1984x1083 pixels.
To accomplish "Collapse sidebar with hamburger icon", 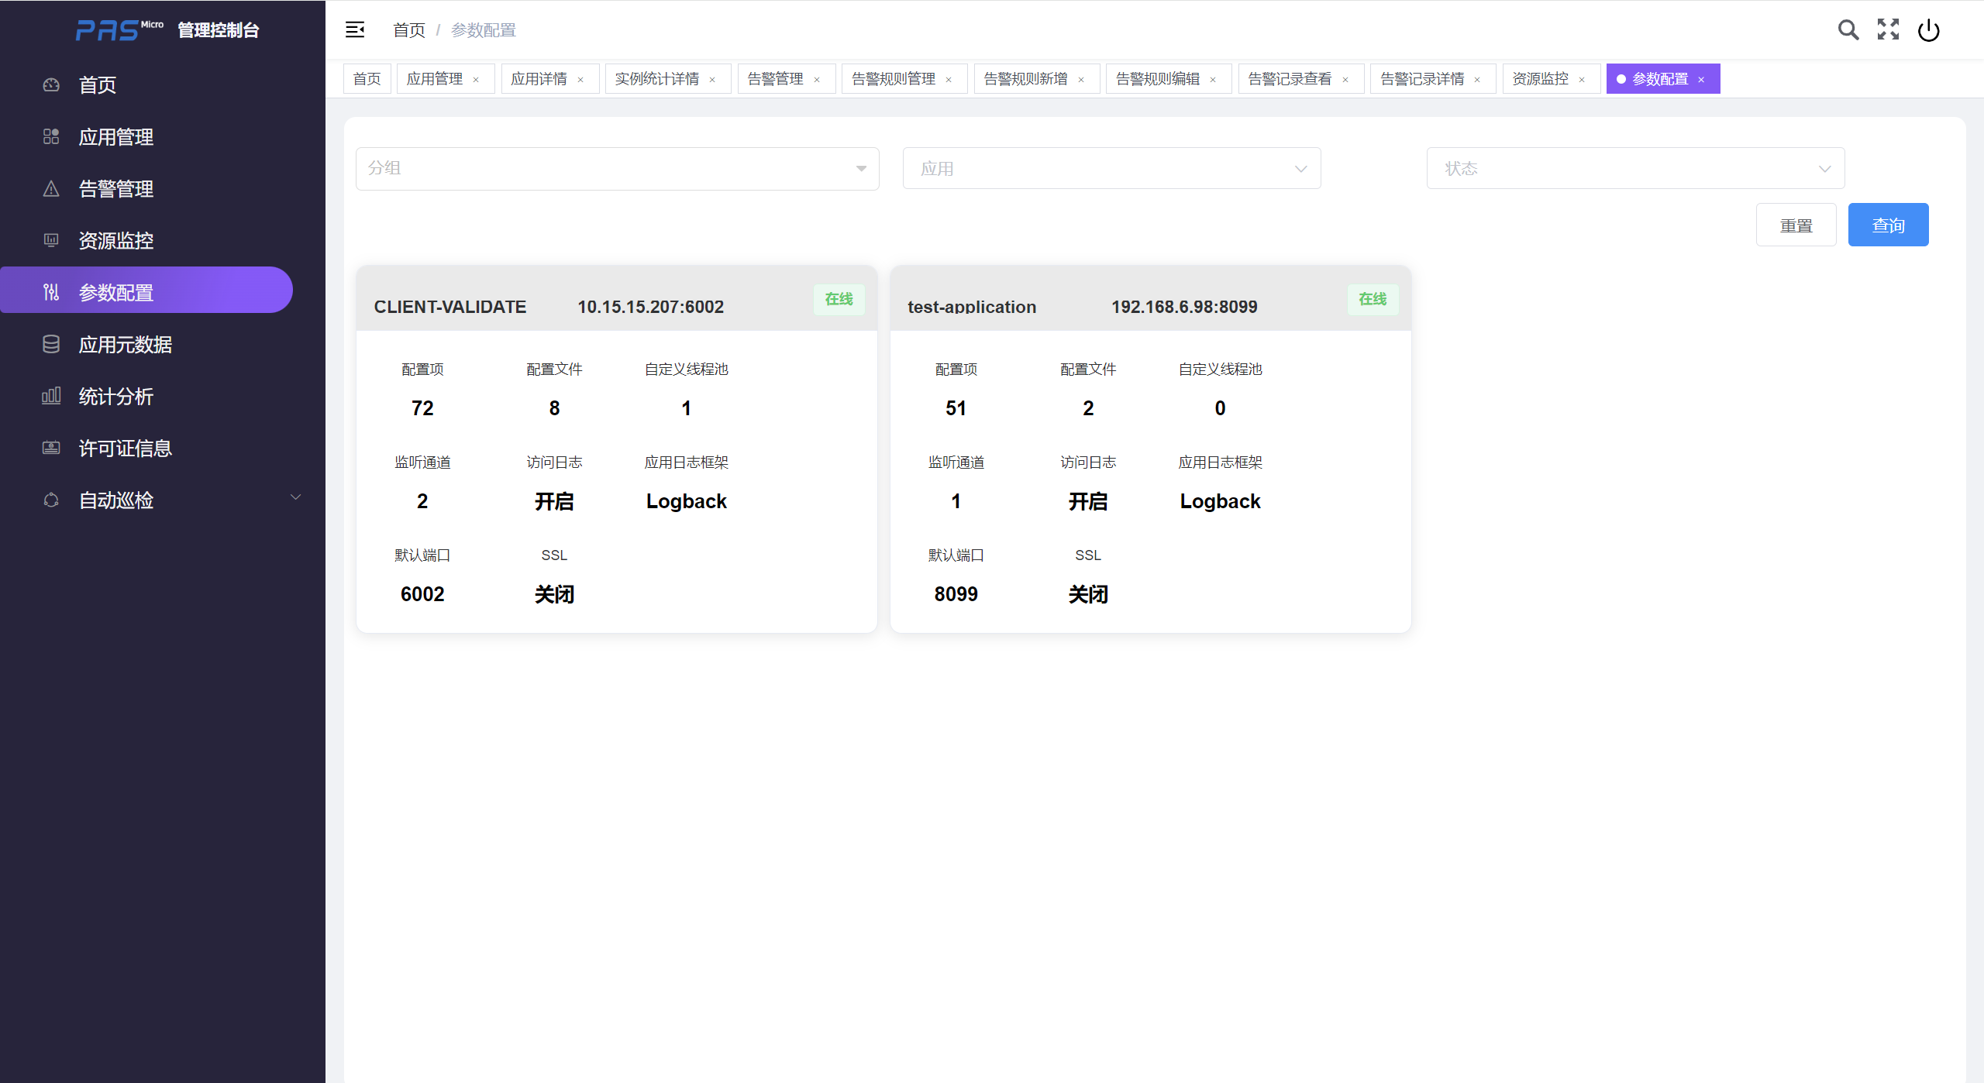I will [355, 30].
